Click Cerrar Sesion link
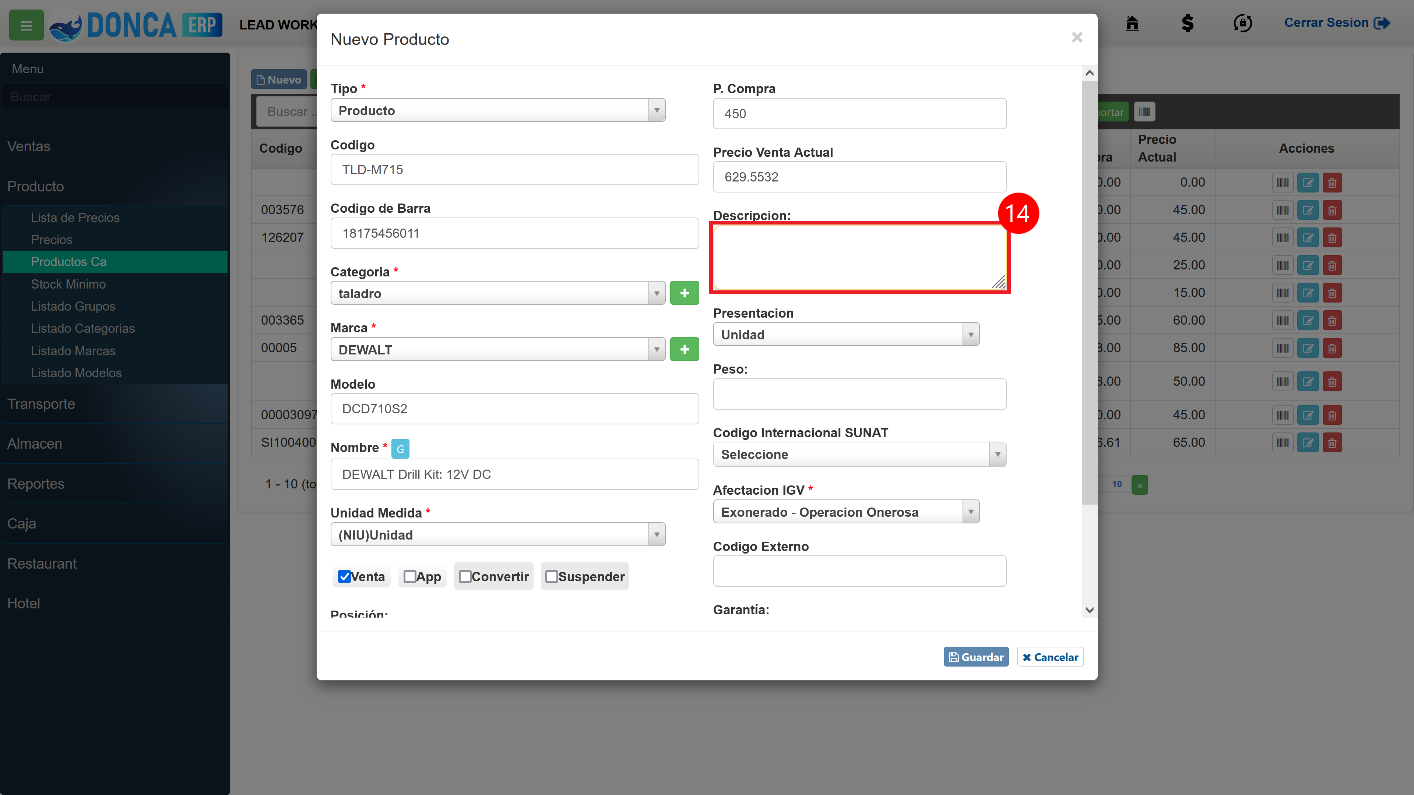Image resolution: width=1414 pixels, height=795 pixels. point(1337,23)
